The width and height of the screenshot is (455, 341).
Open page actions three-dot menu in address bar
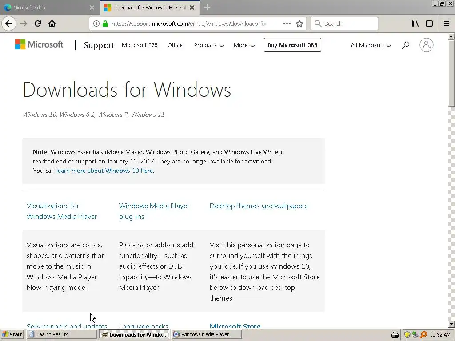click(x=287, y=24)
